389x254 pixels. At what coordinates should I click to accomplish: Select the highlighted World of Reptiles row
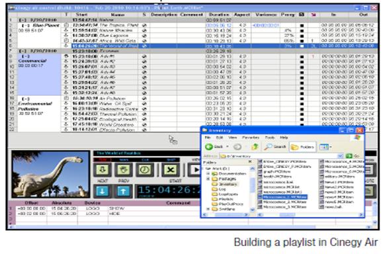pos(224,46)
